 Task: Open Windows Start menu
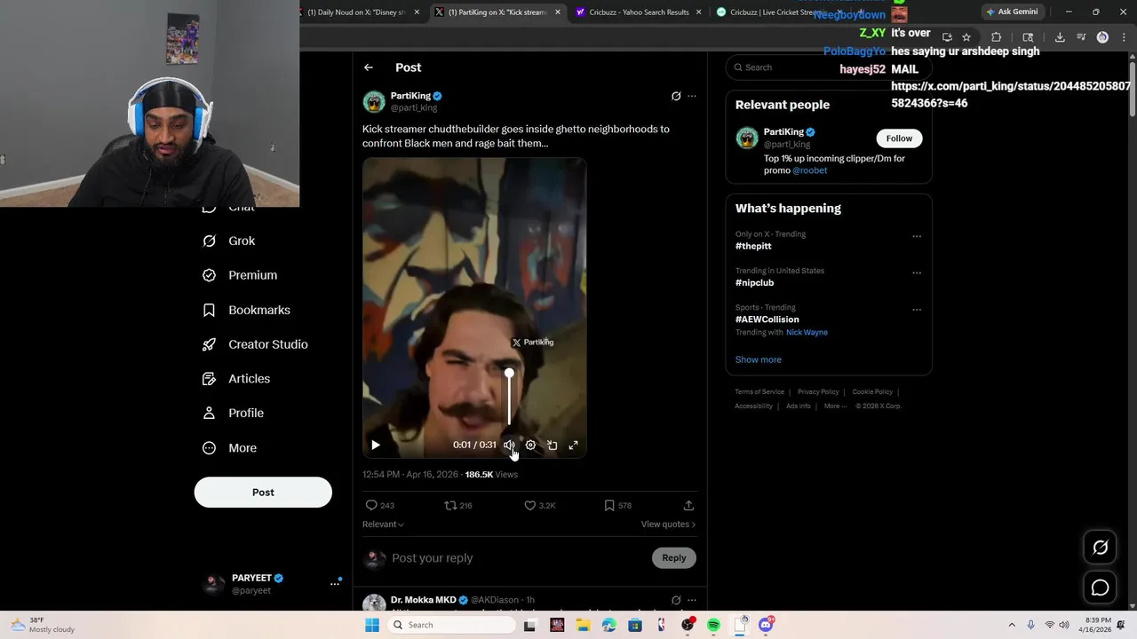click(x=372, y=625)
